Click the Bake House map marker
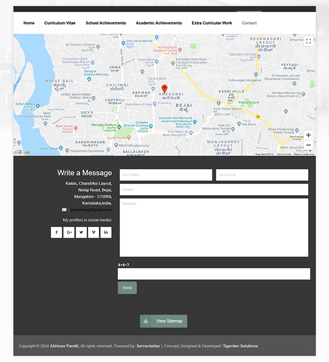Viewport: 329px width, 362px height. pos(76,128)
